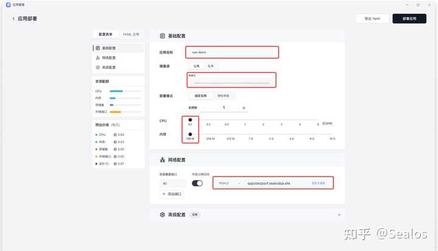438x251 pixels.
Task: Click the 网络配置 section header icon
Action: (162, 160)
